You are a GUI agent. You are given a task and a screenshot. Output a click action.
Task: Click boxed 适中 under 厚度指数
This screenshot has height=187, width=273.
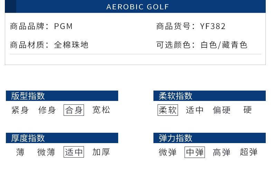pyautogui.click(x=74, y=152)
